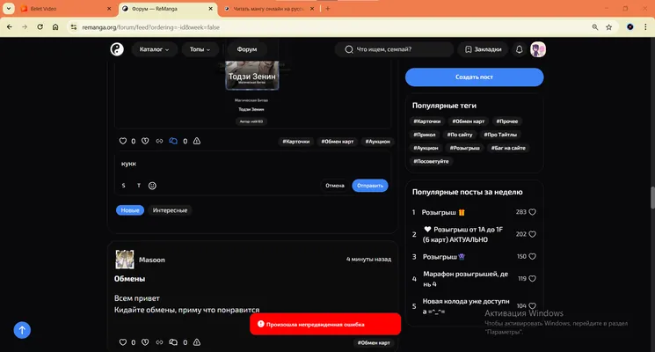Click the browser reload button
The image size is (655, 352).
pyautogui.click(x=40, y=27)
